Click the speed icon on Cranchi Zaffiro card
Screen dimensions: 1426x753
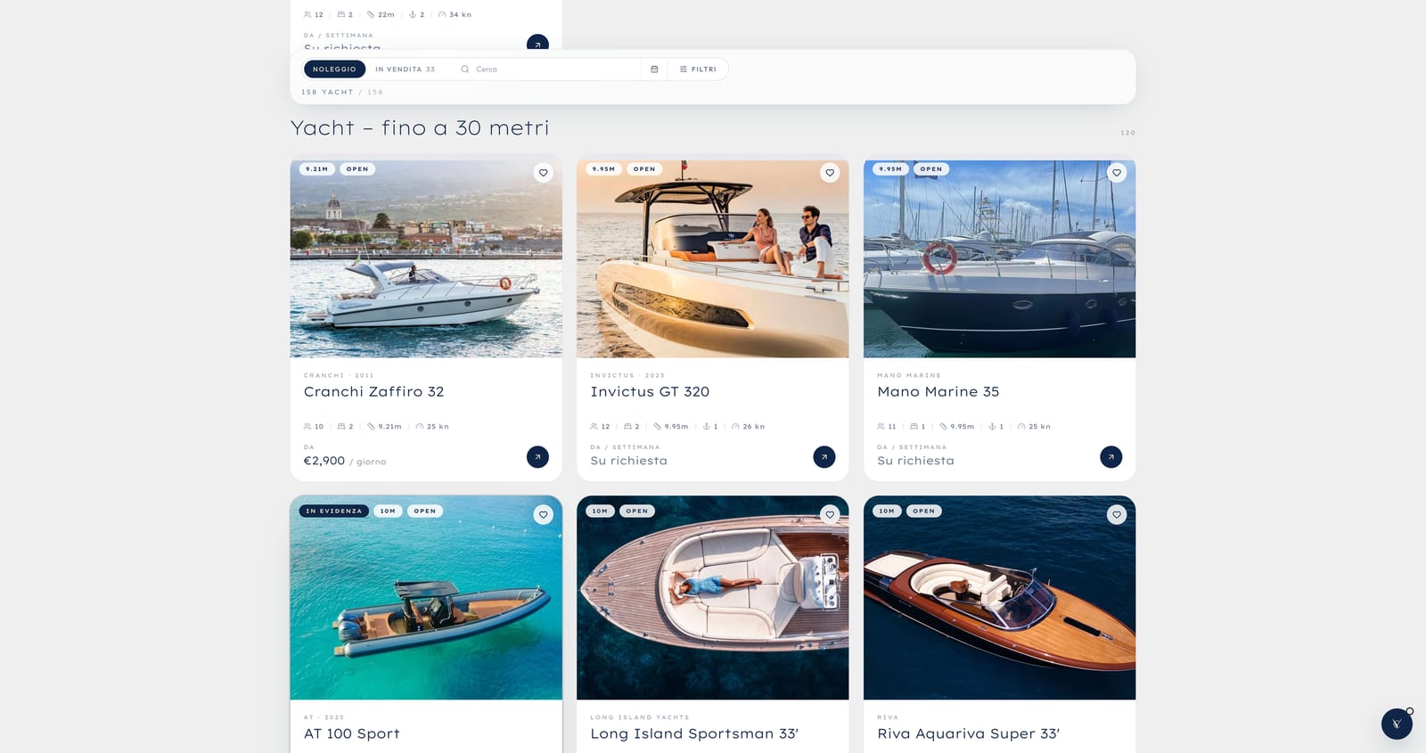(419, 427)
